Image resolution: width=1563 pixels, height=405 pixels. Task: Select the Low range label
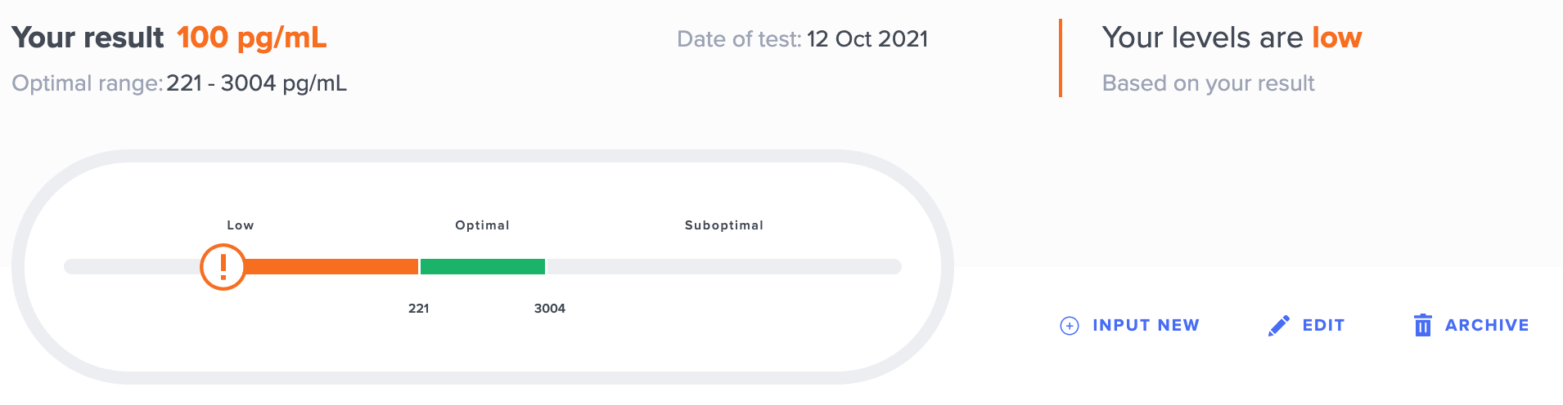click(240, 225)
